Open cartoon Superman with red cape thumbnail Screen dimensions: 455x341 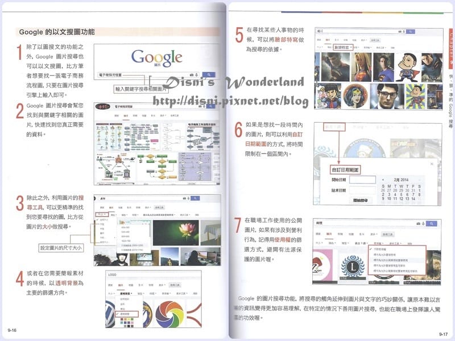coord(408,67)
